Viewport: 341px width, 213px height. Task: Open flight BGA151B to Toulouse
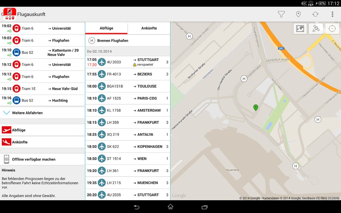click(128, 86)
